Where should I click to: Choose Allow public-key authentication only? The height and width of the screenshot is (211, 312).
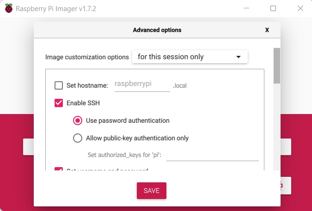click(x=78, y=138)
